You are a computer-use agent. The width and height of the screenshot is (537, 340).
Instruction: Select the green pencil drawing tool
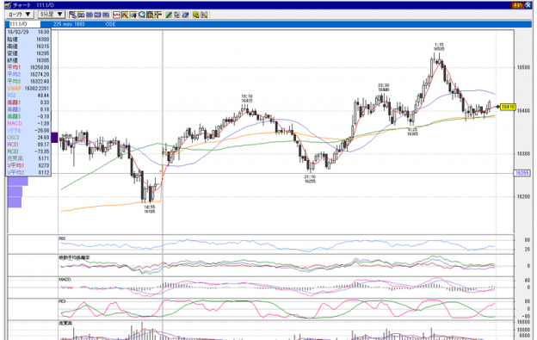point(169,15)
